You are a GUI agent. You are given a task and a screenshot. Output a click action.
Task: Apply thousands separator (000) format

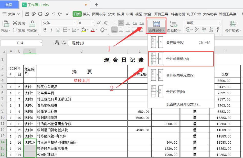point(204,30)
